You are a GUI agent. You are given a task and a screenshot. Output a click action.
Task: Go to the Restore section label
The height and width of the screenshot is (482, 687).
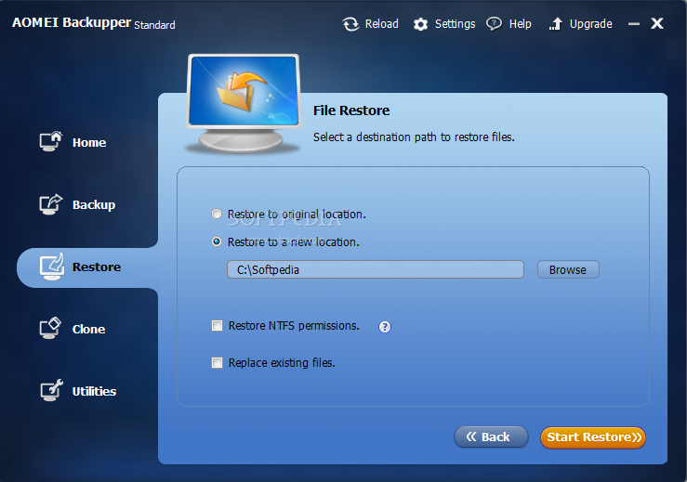coord(97,267)
